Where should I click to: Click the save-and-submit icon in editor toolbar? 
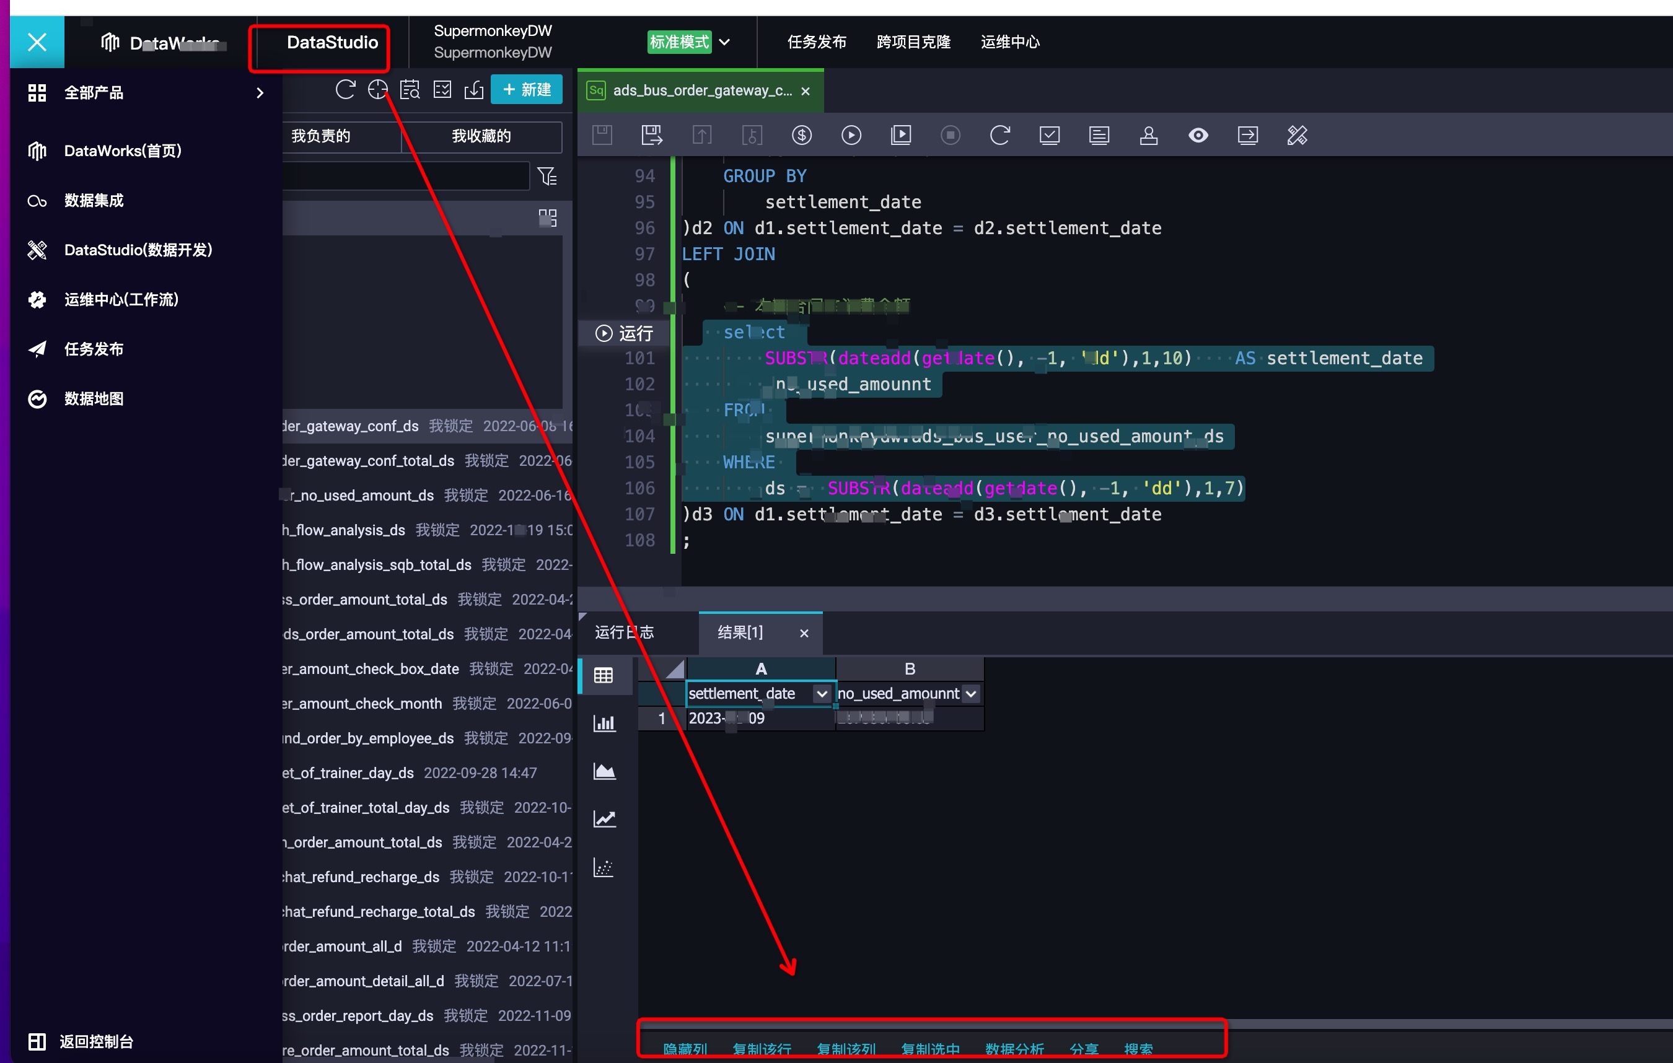[x=652, y=135]
